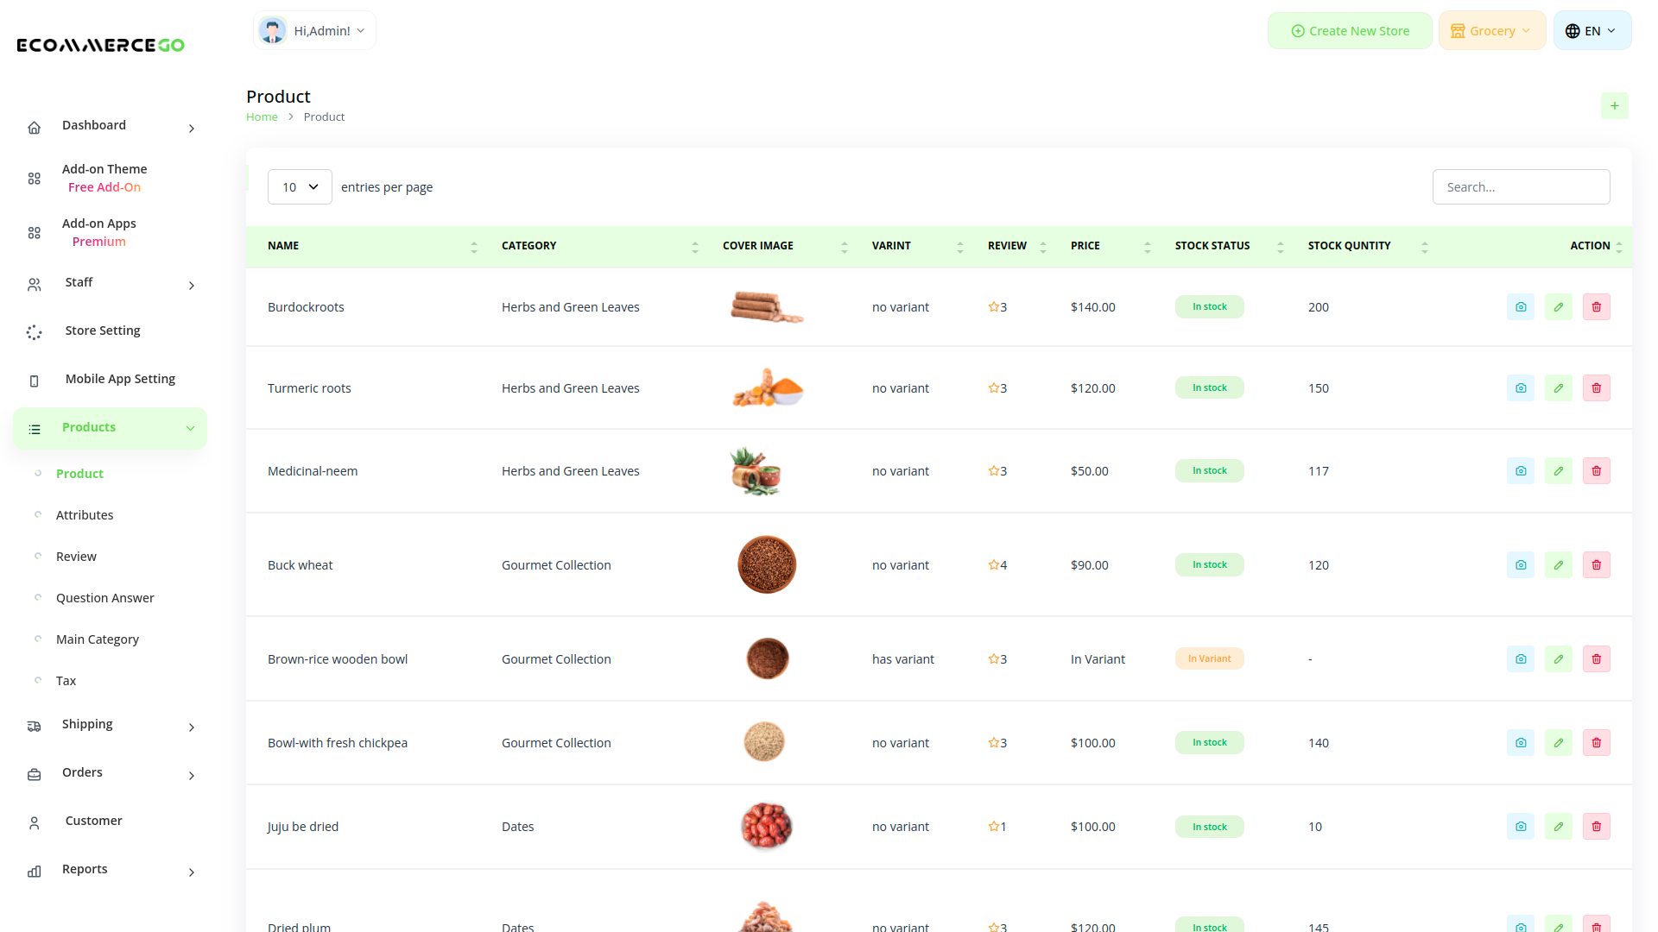
Task: Delete the Juju be dried product
Action: [x=1596, y=826]
